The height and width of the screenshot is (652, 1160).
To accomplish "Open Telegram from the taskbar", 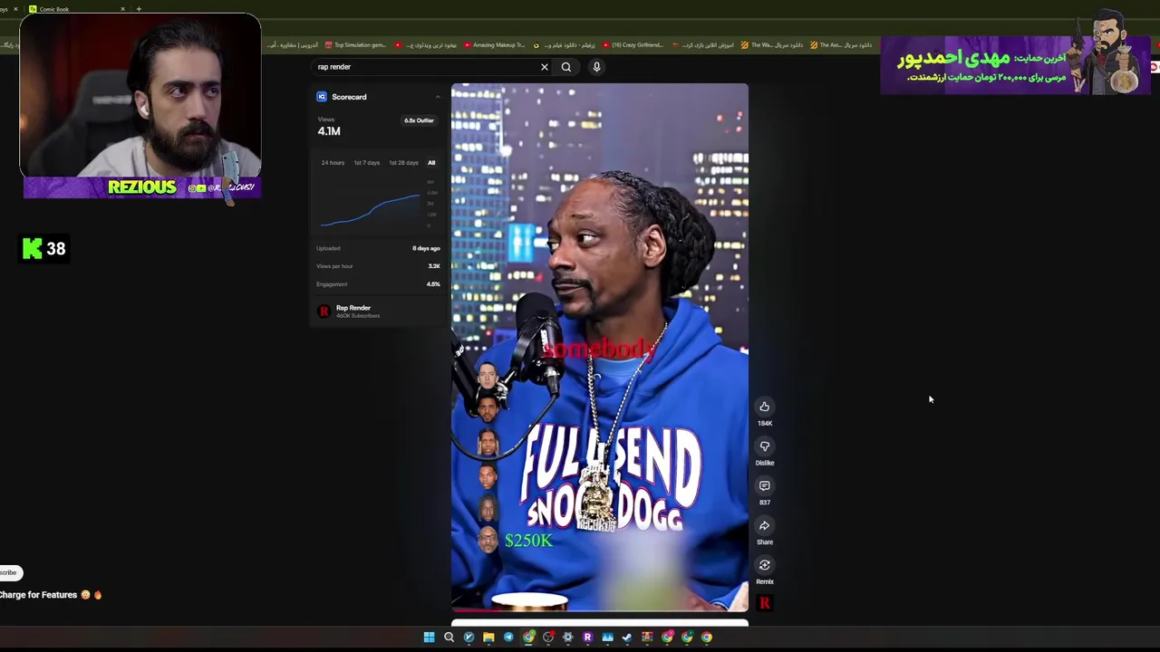I will [x=508, y=638].
